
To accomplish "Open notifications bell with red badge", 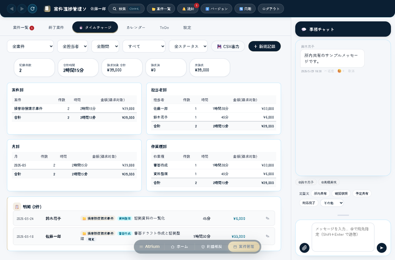I will coord(188,9).
